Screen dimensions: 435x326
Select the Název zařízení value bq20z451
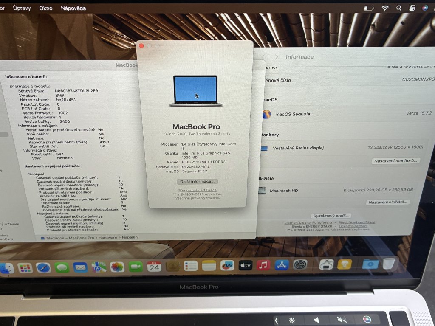point(66,100)
